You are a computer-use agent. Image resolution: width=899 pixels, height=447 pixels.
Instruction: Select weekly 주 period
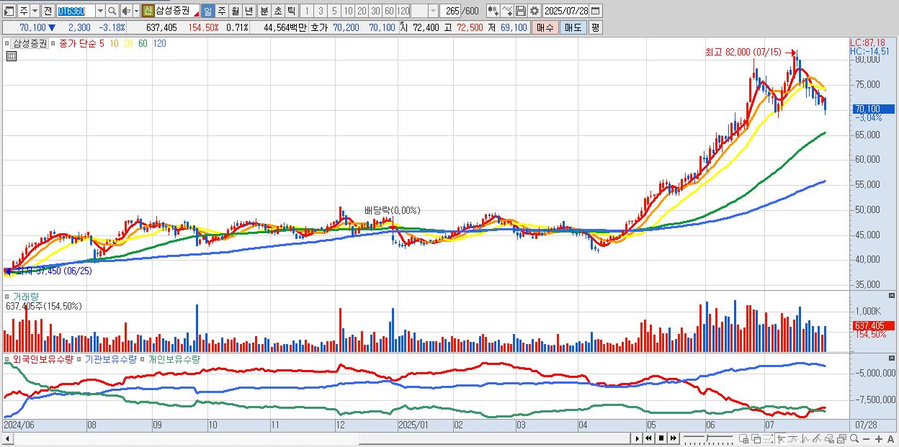tap(221, 11)
